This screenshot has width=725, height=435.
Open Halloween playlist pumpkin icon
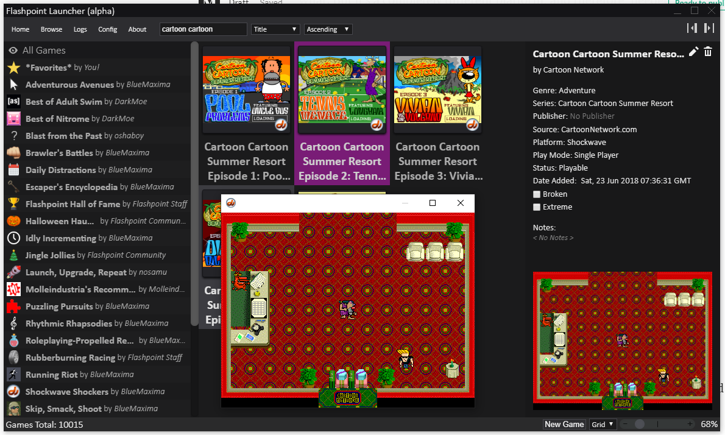pos(14,221)
